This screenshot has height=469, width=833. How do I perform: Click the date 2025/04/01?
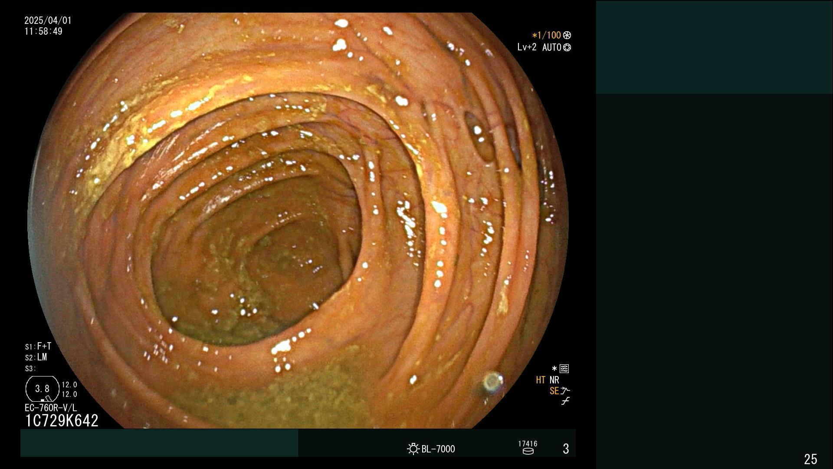(48, 20)
